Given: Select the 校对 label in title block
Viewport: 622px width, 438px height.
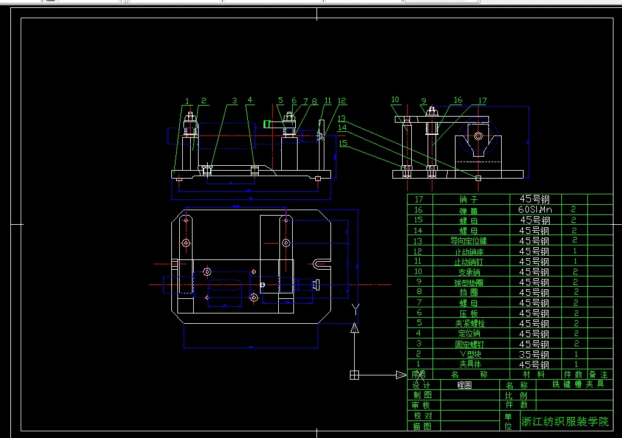Looking at the screenshot, I should pyautogui.click(x=423, y=416).
